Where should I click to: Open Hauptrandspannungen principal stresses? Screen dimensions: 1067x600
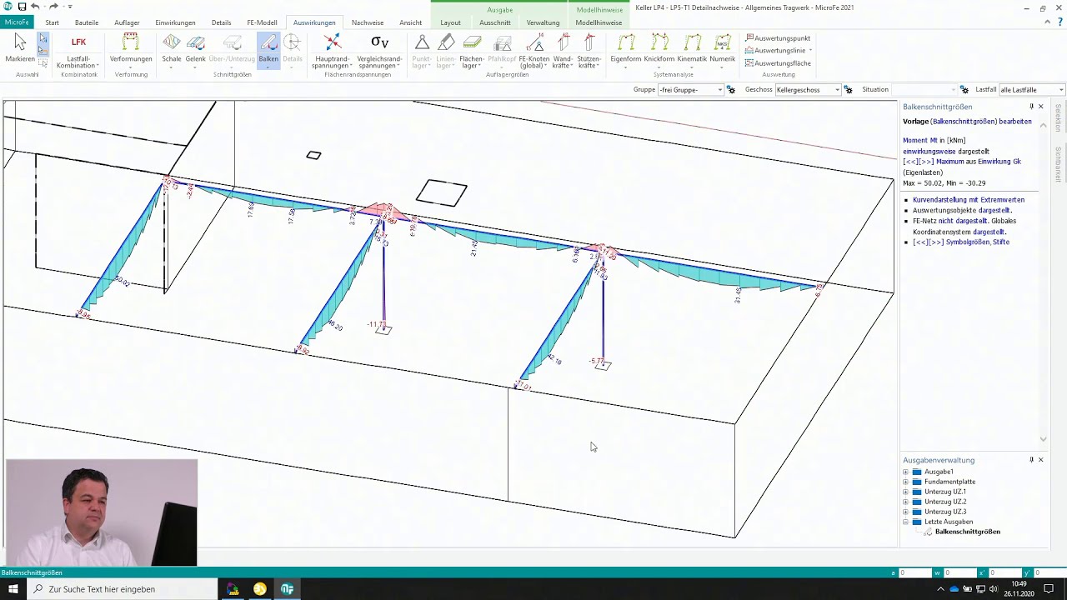tap(332, 51)
